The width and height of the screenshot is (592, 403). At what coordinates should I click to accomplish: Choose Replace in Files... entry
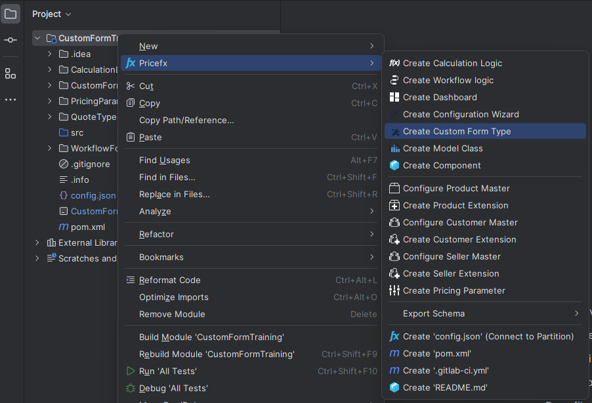251,194
